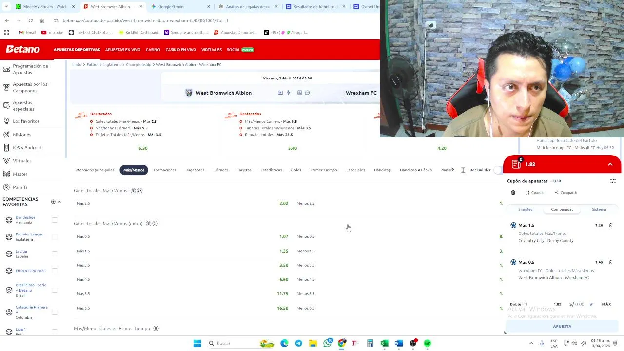Open the Programación de Apuestas sidebar icon
624x351 pixels.
(6, 69)
